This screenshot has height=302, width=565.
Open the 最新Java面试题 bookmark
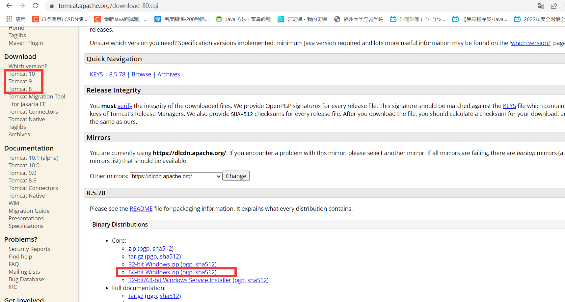tap(121, 19)
